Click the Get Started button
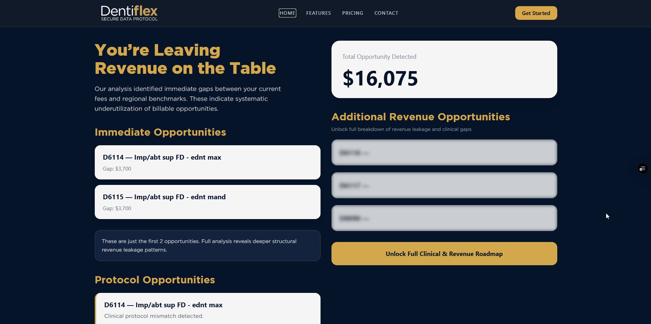The height and width of the screenshot is (324, 651). pos(536,13)
